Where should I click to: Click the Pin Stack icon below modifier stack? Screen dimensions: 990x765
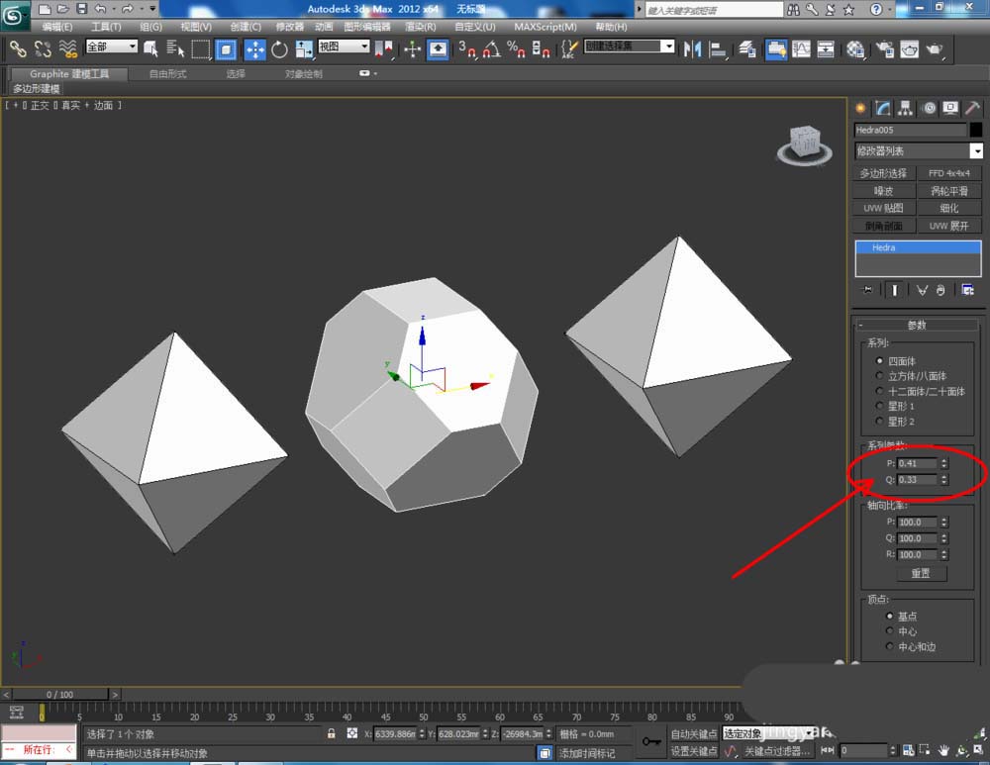pos(867,290)
